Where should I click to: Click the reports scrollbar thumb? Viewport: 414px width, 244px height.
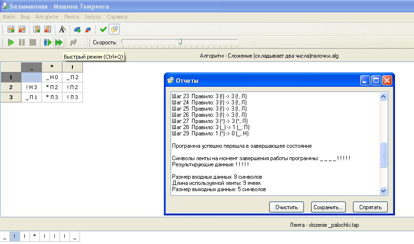tap(384, 155)
